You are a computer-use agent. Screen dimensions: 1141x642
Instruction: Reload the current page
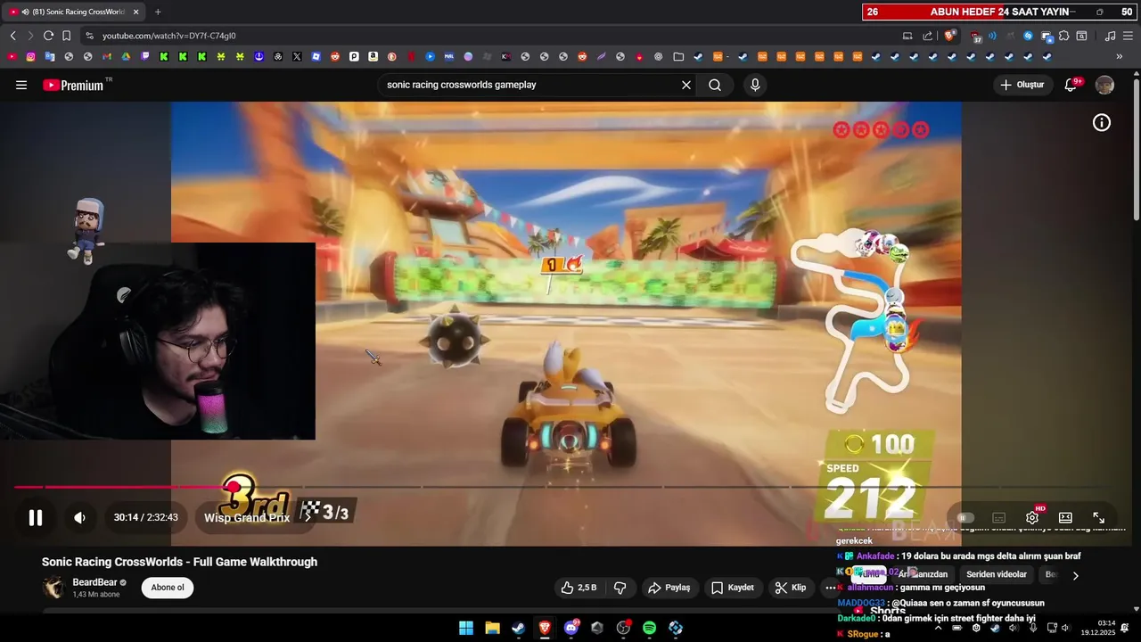(x=48, y=36)
